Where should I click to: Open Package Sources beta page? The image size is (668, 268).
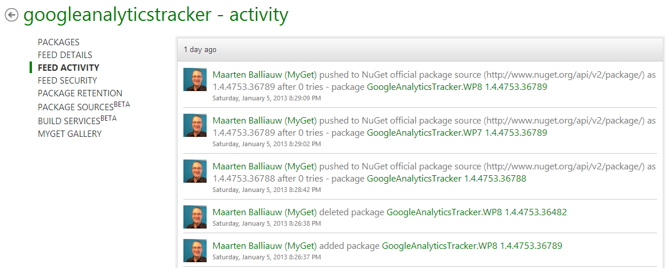coord(84,106)
